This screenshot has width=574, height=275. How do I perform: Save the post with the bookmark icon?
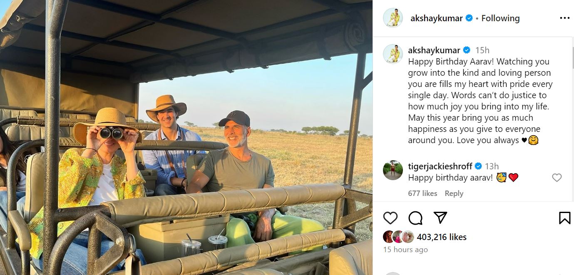point(564,218)
